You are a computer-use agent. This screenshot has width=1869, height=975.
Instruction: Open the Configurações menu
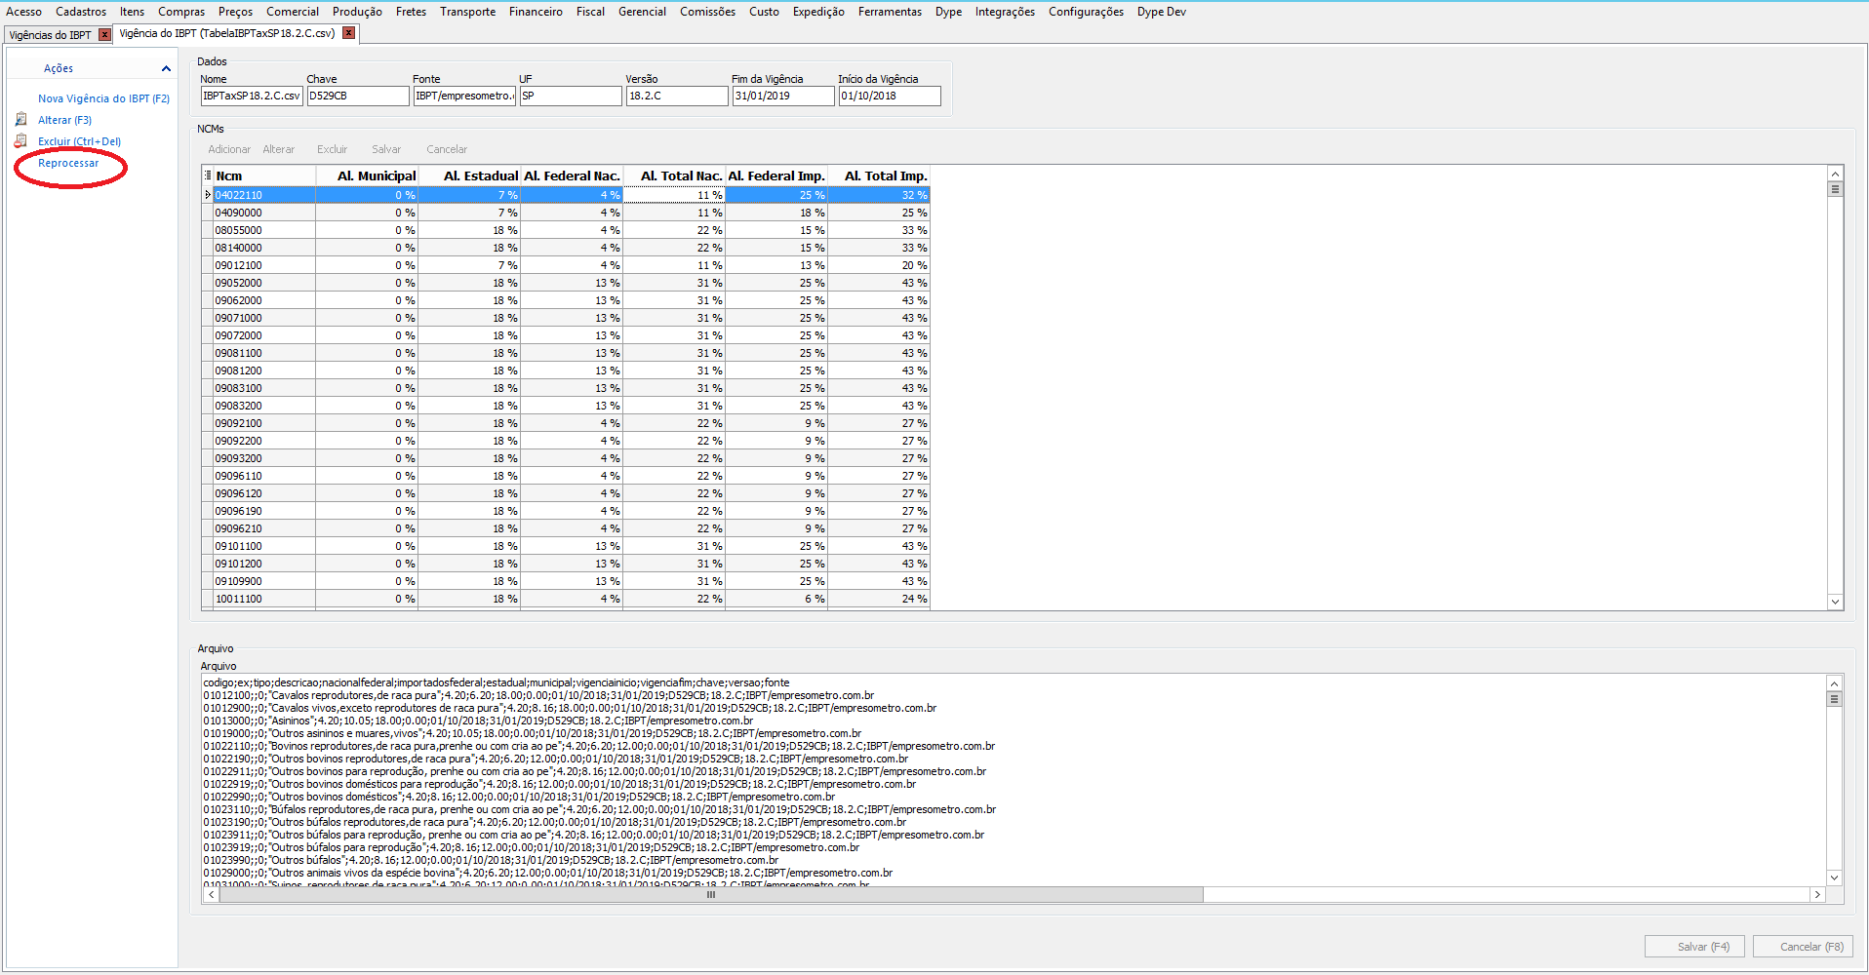[x=1086, y=12]
